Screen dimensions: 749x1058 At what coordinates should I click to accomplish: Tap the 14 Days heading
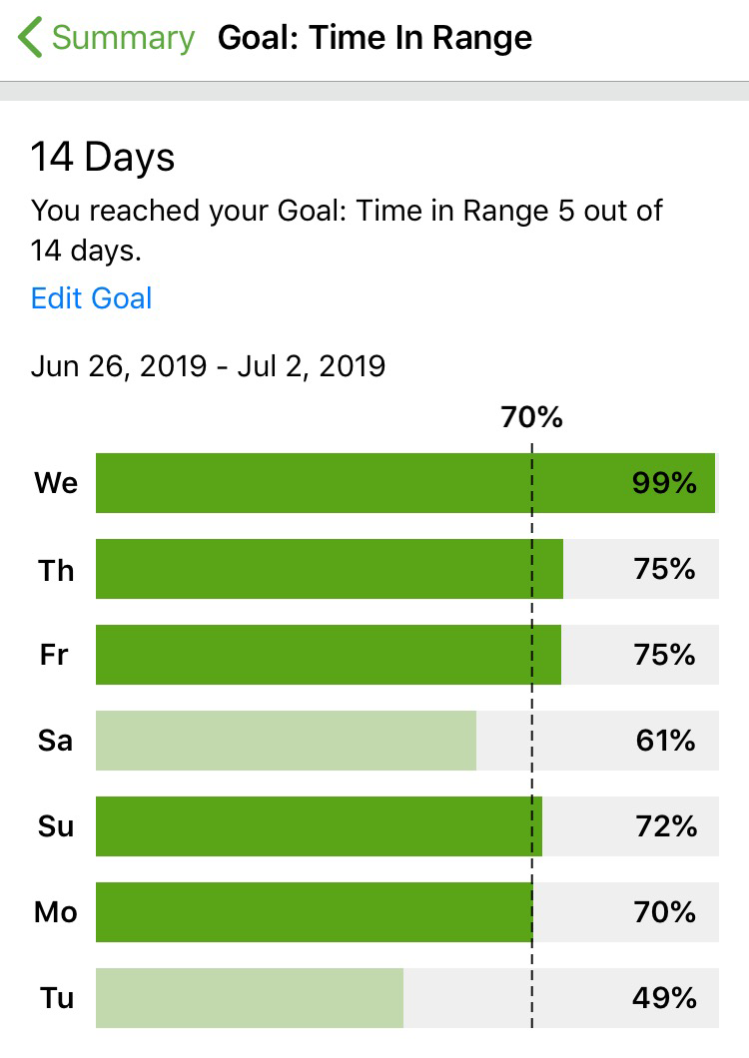103,158
